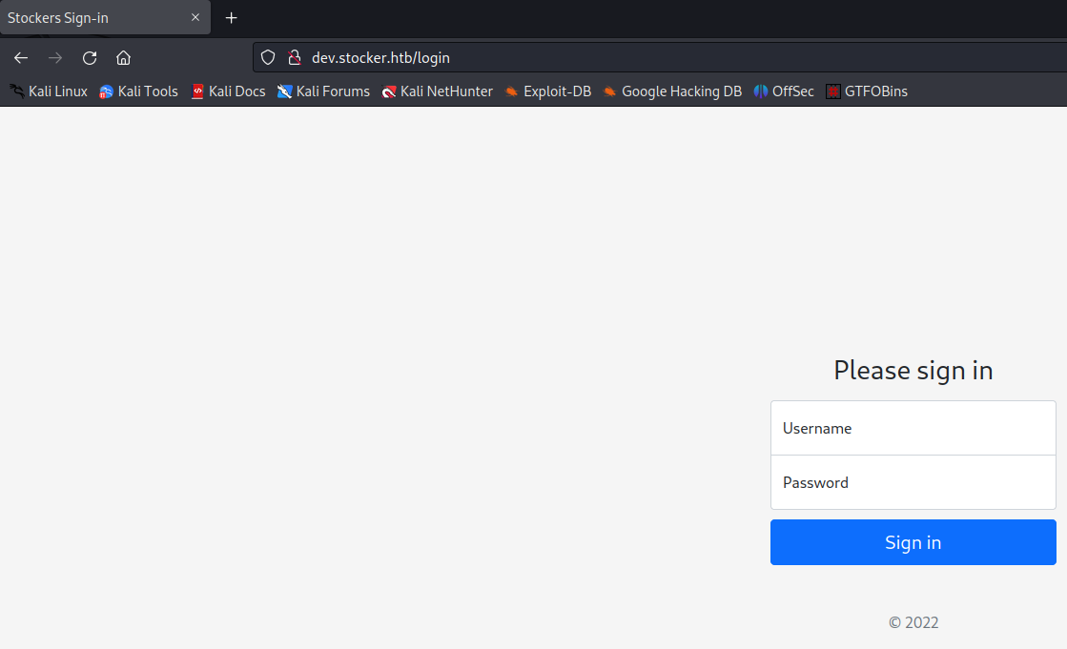Show connection info via the insecure padlock icon
1067x649 pixels.
(294, 58)
